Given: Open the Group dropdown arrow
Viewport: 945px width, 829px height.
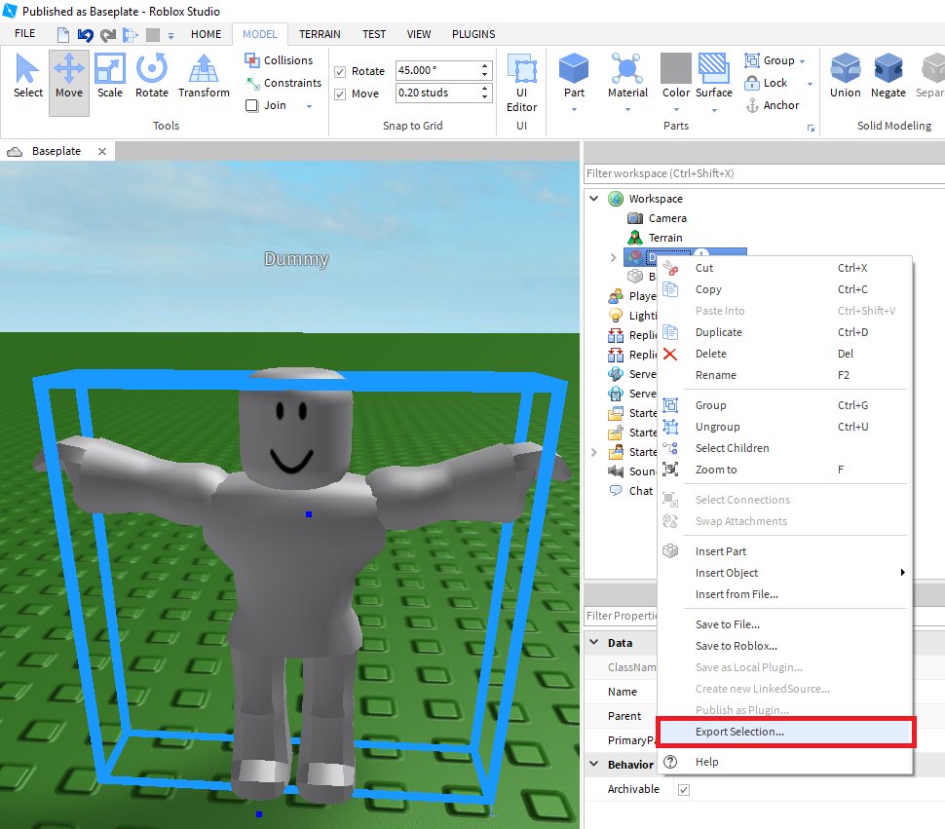Looking at the screenshot, I should click(x=802, y=61).
